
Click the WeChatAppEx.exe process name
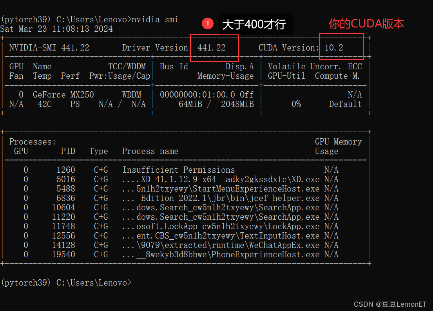click(x=221, y=245)
